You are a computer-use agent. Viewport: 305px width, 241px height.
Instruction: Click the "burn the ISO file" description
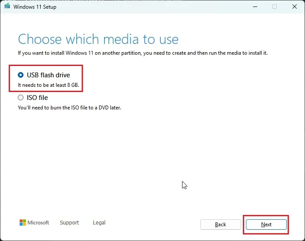point(70,108)
